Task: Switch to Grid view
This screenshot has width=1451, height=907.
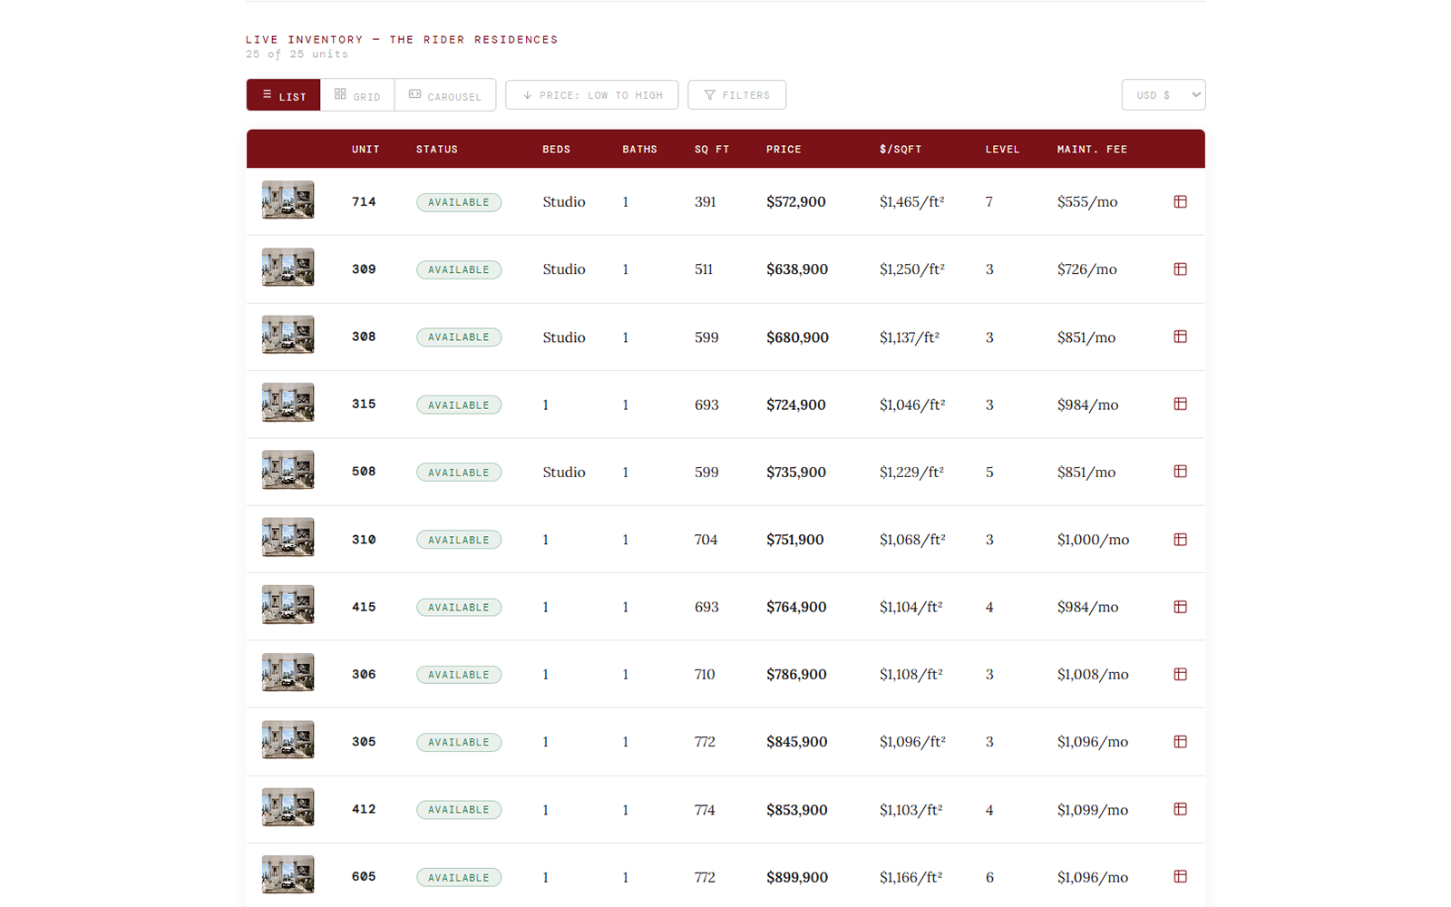Action: click(357, 95)
